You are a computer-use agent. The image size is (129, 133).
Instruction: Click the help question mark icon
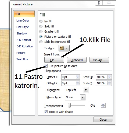[x=99, y=3]
